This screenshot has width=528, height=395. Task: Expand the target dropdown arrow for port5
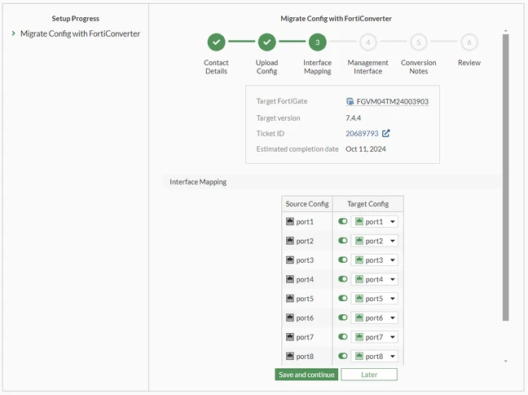392,299
